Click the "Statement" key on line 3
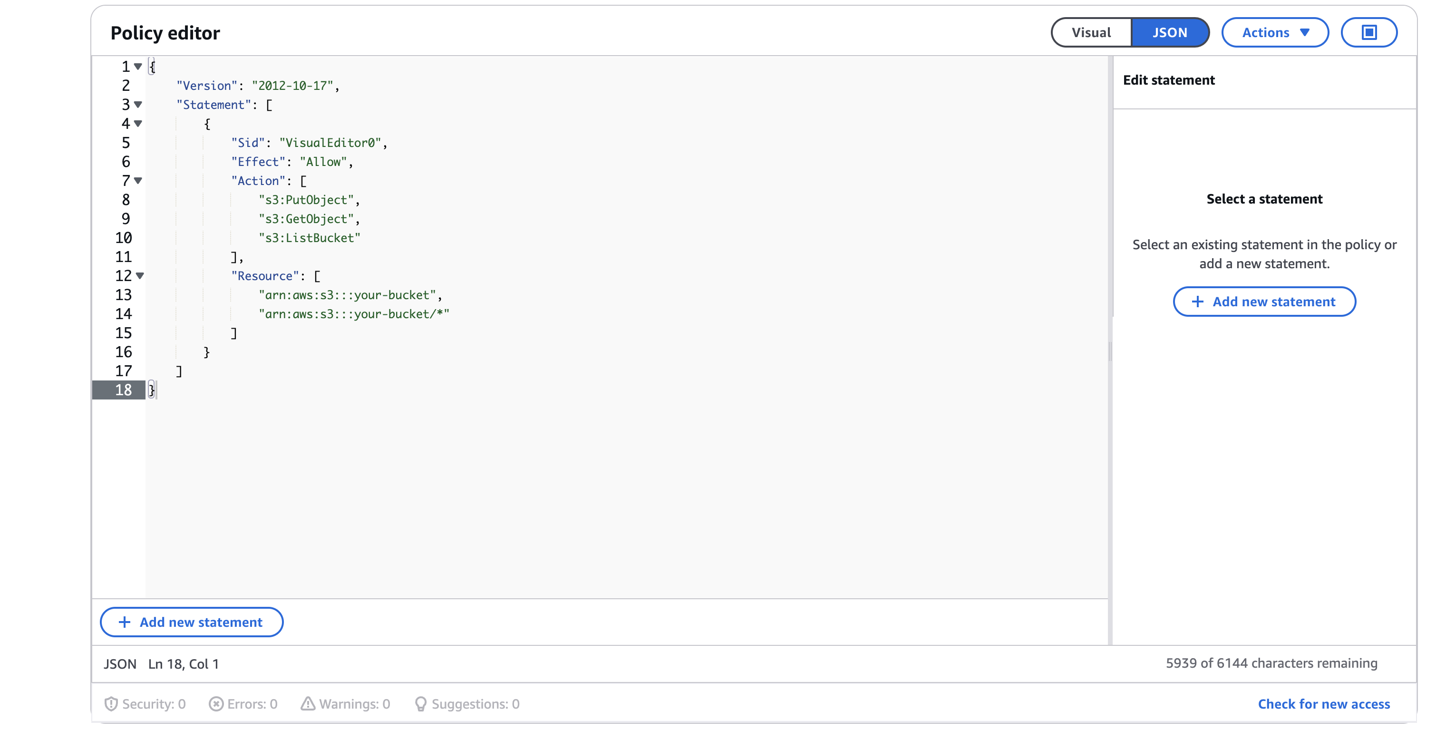Screen dimensions: 1436x740 213,104
